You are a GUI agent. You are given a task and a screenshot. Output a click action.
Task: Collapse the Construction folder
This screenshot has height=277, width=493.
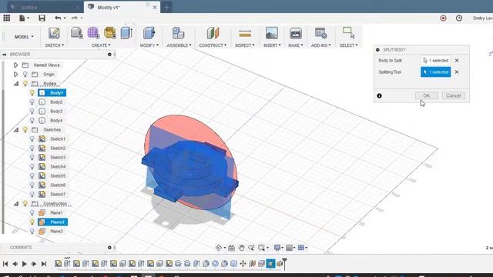15,203
